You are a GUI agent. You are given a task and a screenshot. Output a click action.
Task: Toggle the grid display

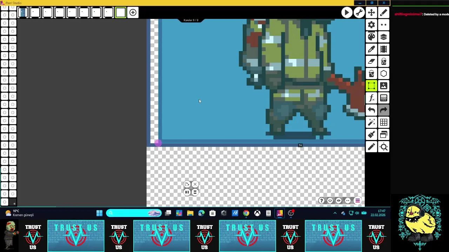[x=383, y=122]
